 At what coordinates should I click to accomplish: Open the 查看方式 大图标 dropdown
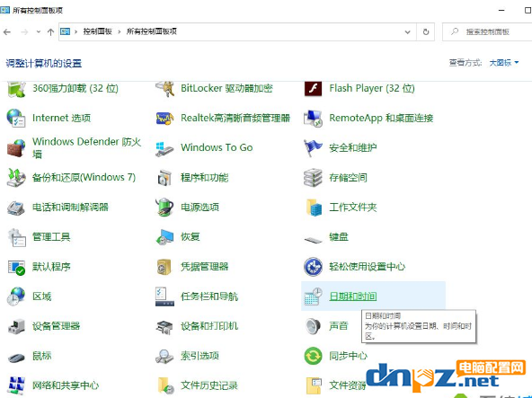[x=504, y=63]
